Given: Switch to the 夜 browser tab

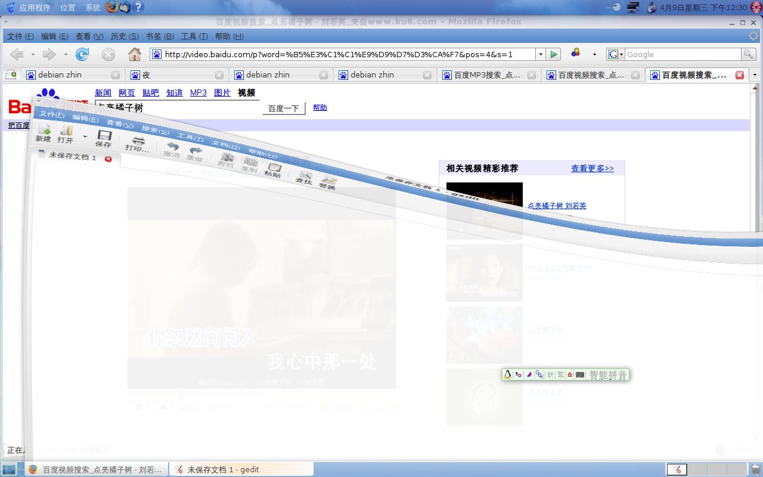Looking at the screenshot, I should click(176, 75).
